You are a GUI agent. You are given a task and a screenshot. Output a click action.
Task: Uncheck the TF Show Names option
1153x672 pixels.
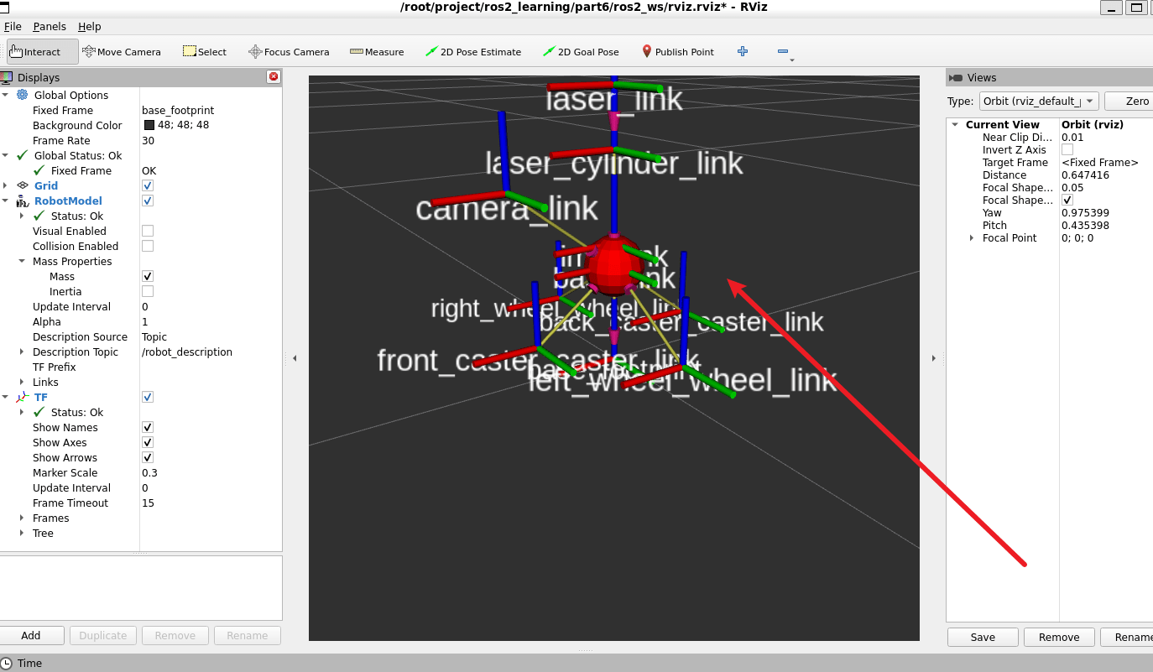click(x=148, y=427)
